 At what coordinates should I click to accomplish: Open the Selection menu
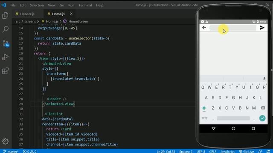click(37, 5)
